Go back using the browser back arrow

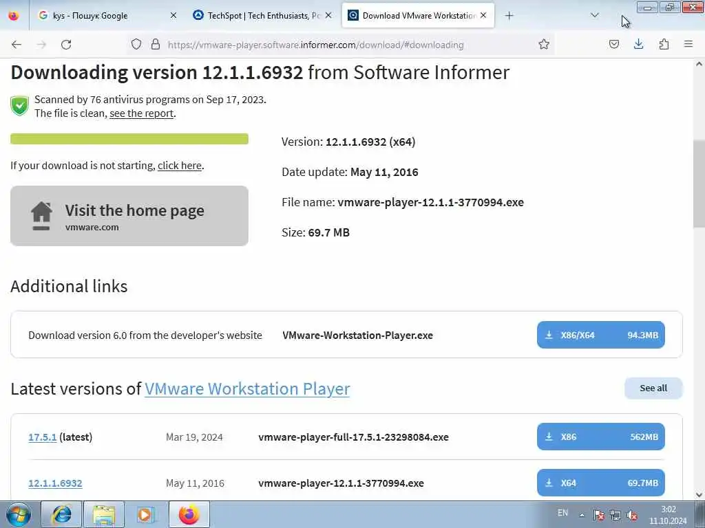17,45
